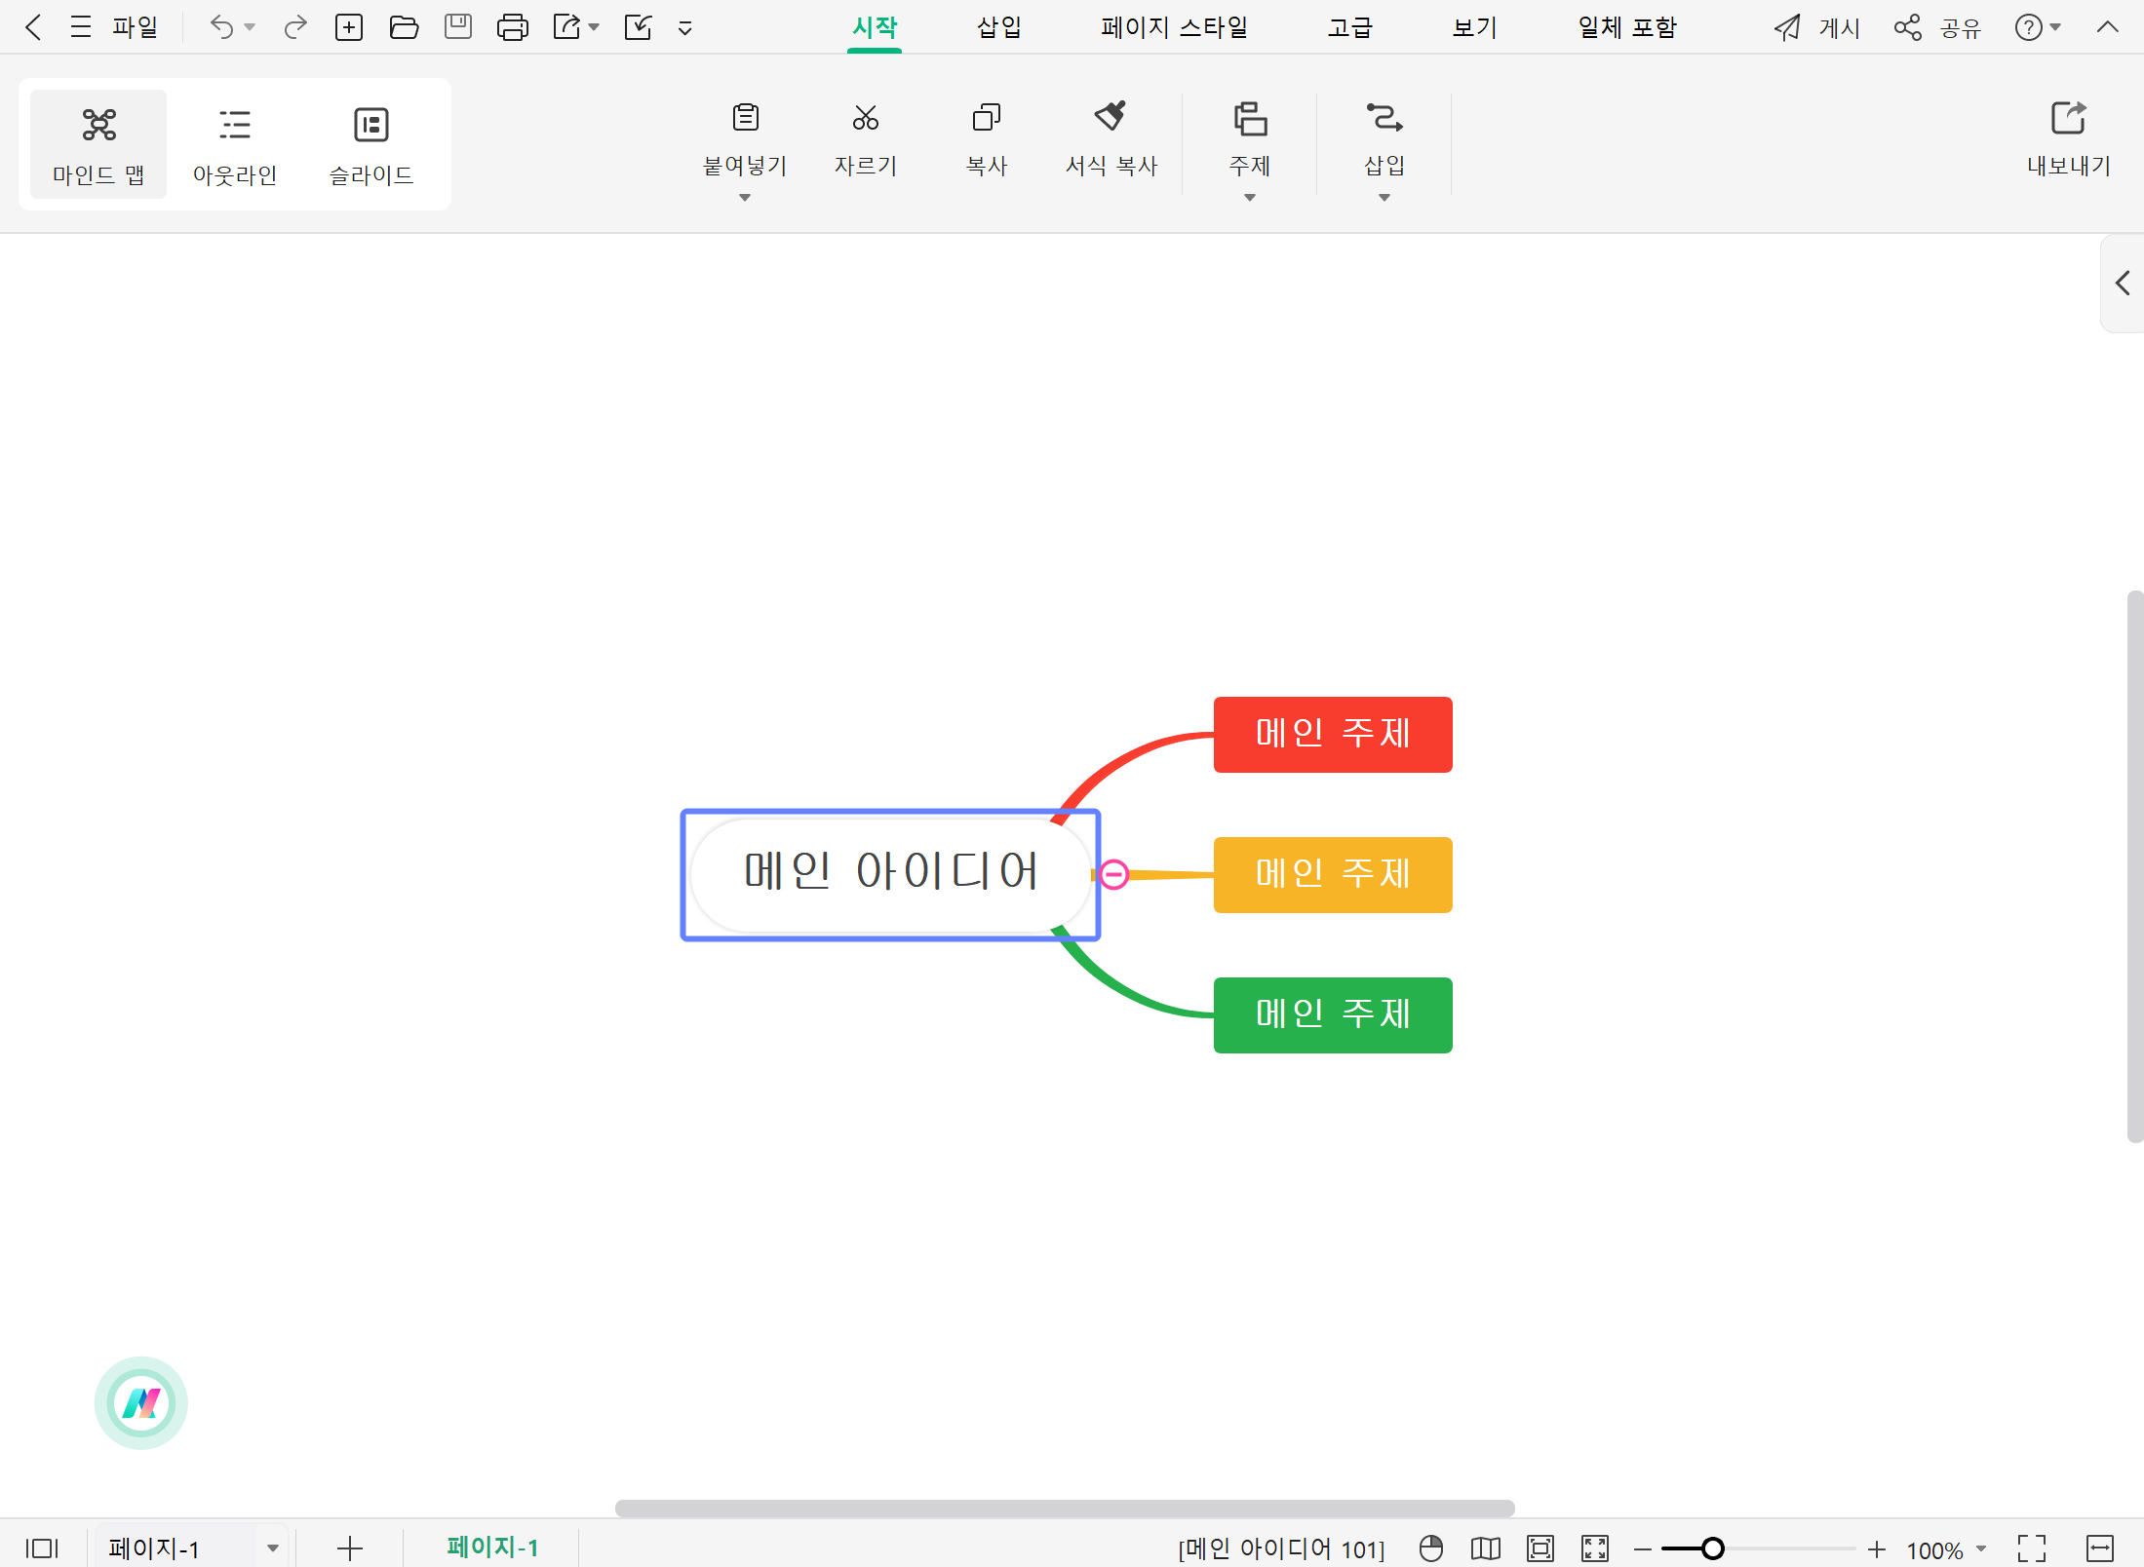Click the checkmark note icon in quick toolbar
Screen dimensions: 2144x1567
point(638,27)
